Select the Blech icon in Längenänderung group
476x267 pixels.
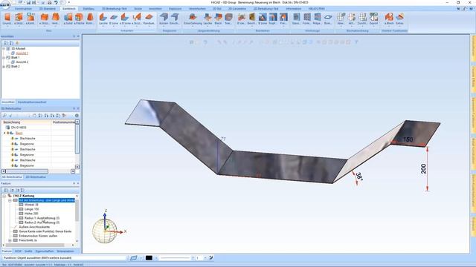[218, 17]
